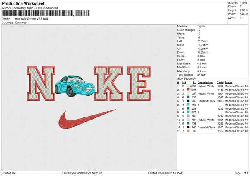Click the grey swatch in stop 9

[x=188, y=116]
